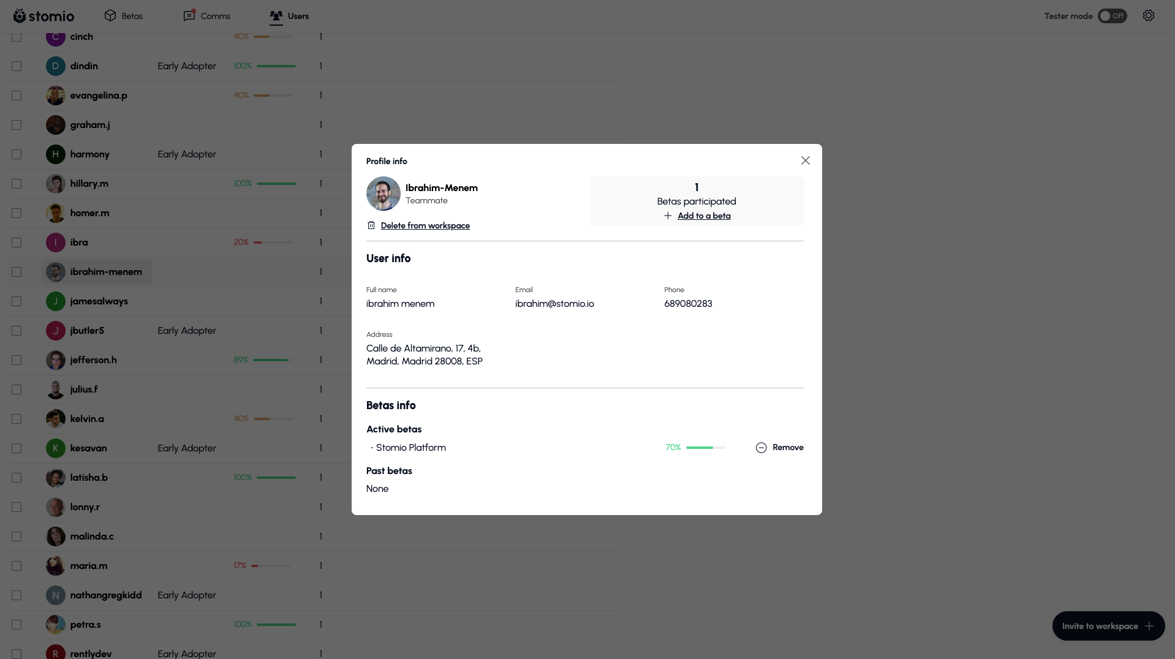This screenshot has height=659, width=1175.
Task: Open the settings gear icon
Action: [x=1148, y=16]
